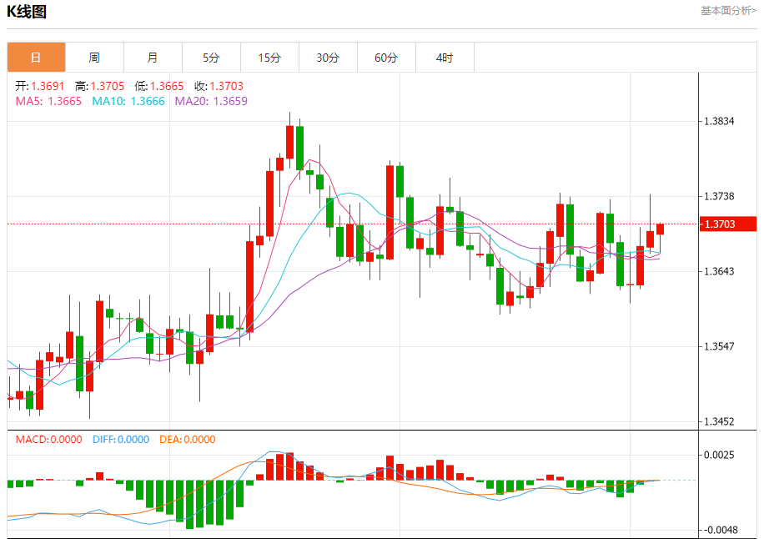Screen dimensions: 764x539
Task: Click the 1.3547 price axis label
Action: point(719,346)
